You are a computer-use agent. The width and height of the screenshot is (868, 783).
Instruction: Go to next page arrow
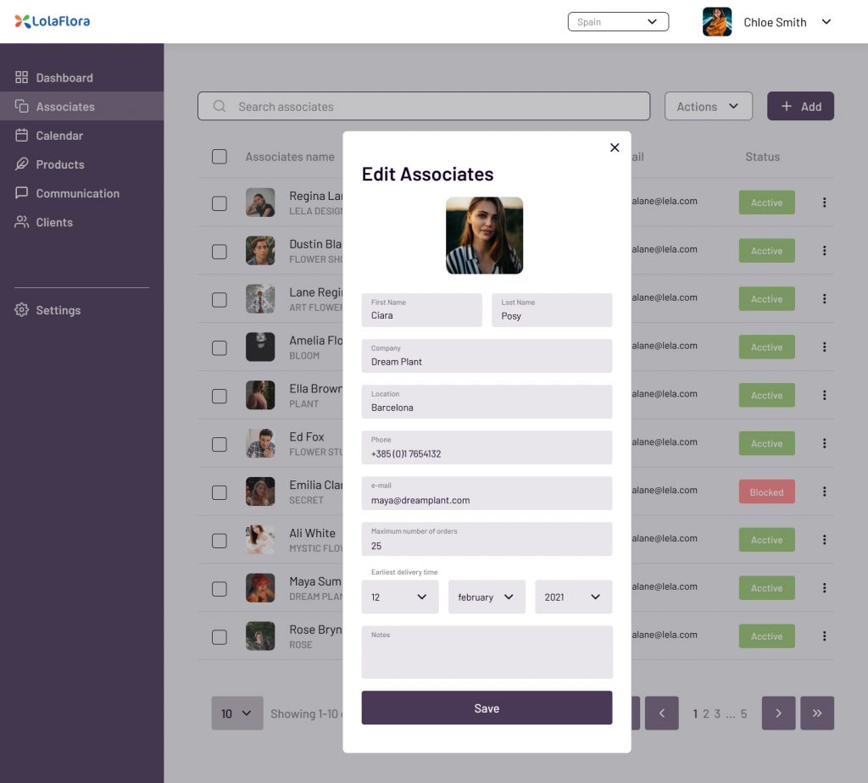click(x=778, y=714)
